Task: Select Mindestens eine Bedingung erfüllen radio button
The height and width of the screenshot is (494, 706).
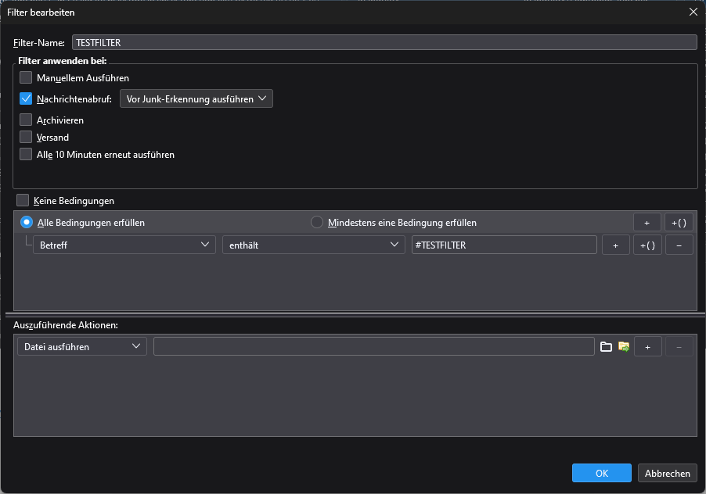Action: pos(317,223)
